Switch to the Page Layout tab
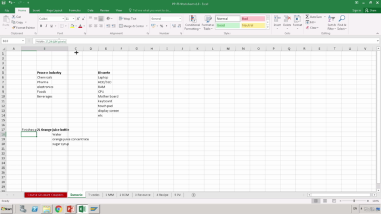381x214 pixels. 54,11
